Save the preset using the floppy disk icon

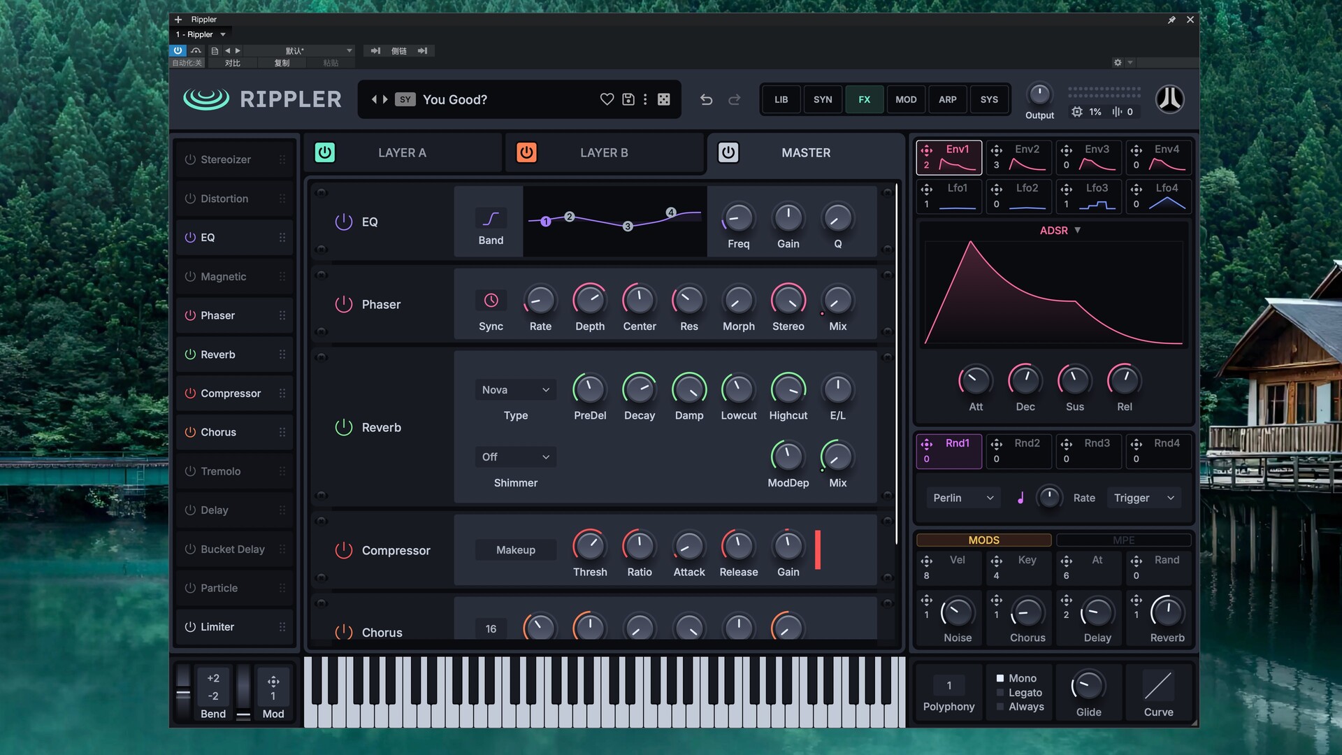628,99
